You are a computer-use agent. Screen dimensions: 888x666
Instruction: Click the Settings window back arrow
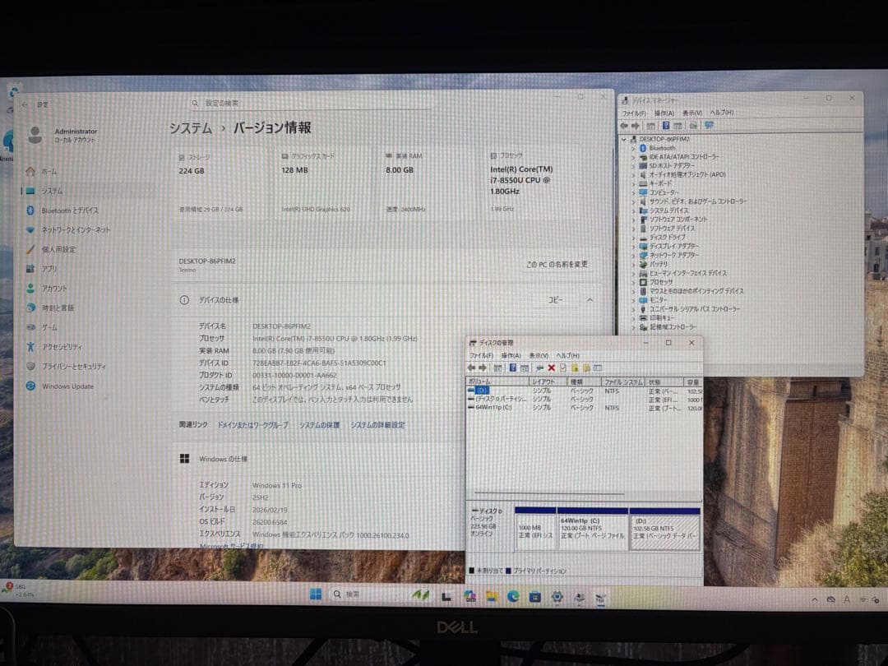coord(25,104)
